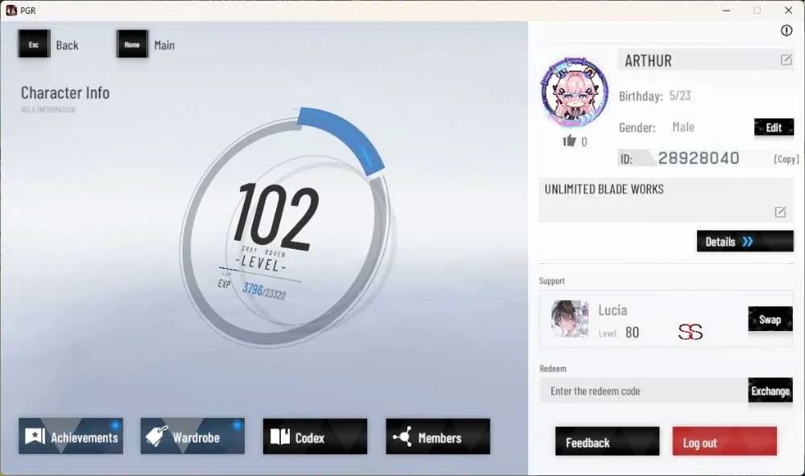Click the name edit pencil icon beside ARTHUR

[x=786, y=60]
